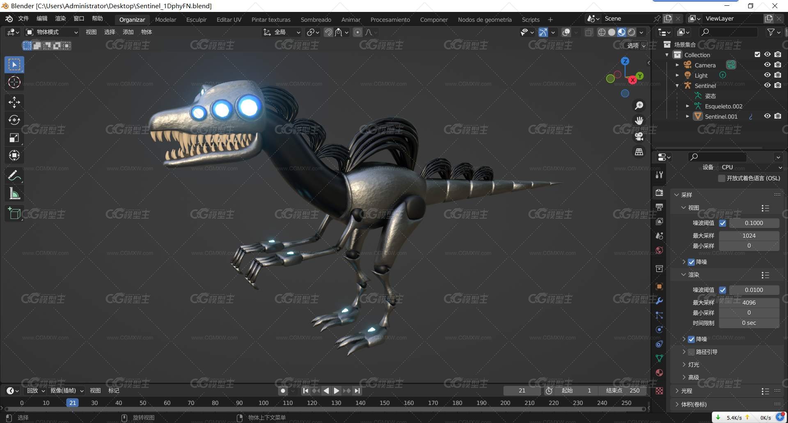
Task: Click the viewport pan hand icon
Action: click(639, 121)
